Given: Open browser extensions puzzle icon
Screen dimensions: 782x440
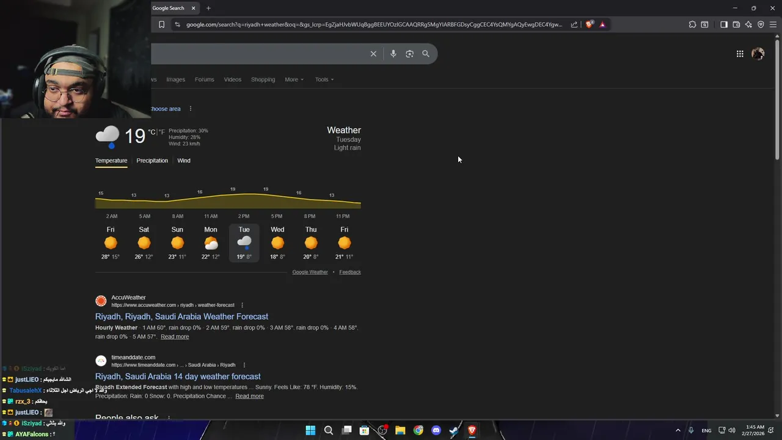Looking at the screenshot, I should pyautogui.click(x=692, y=24).
